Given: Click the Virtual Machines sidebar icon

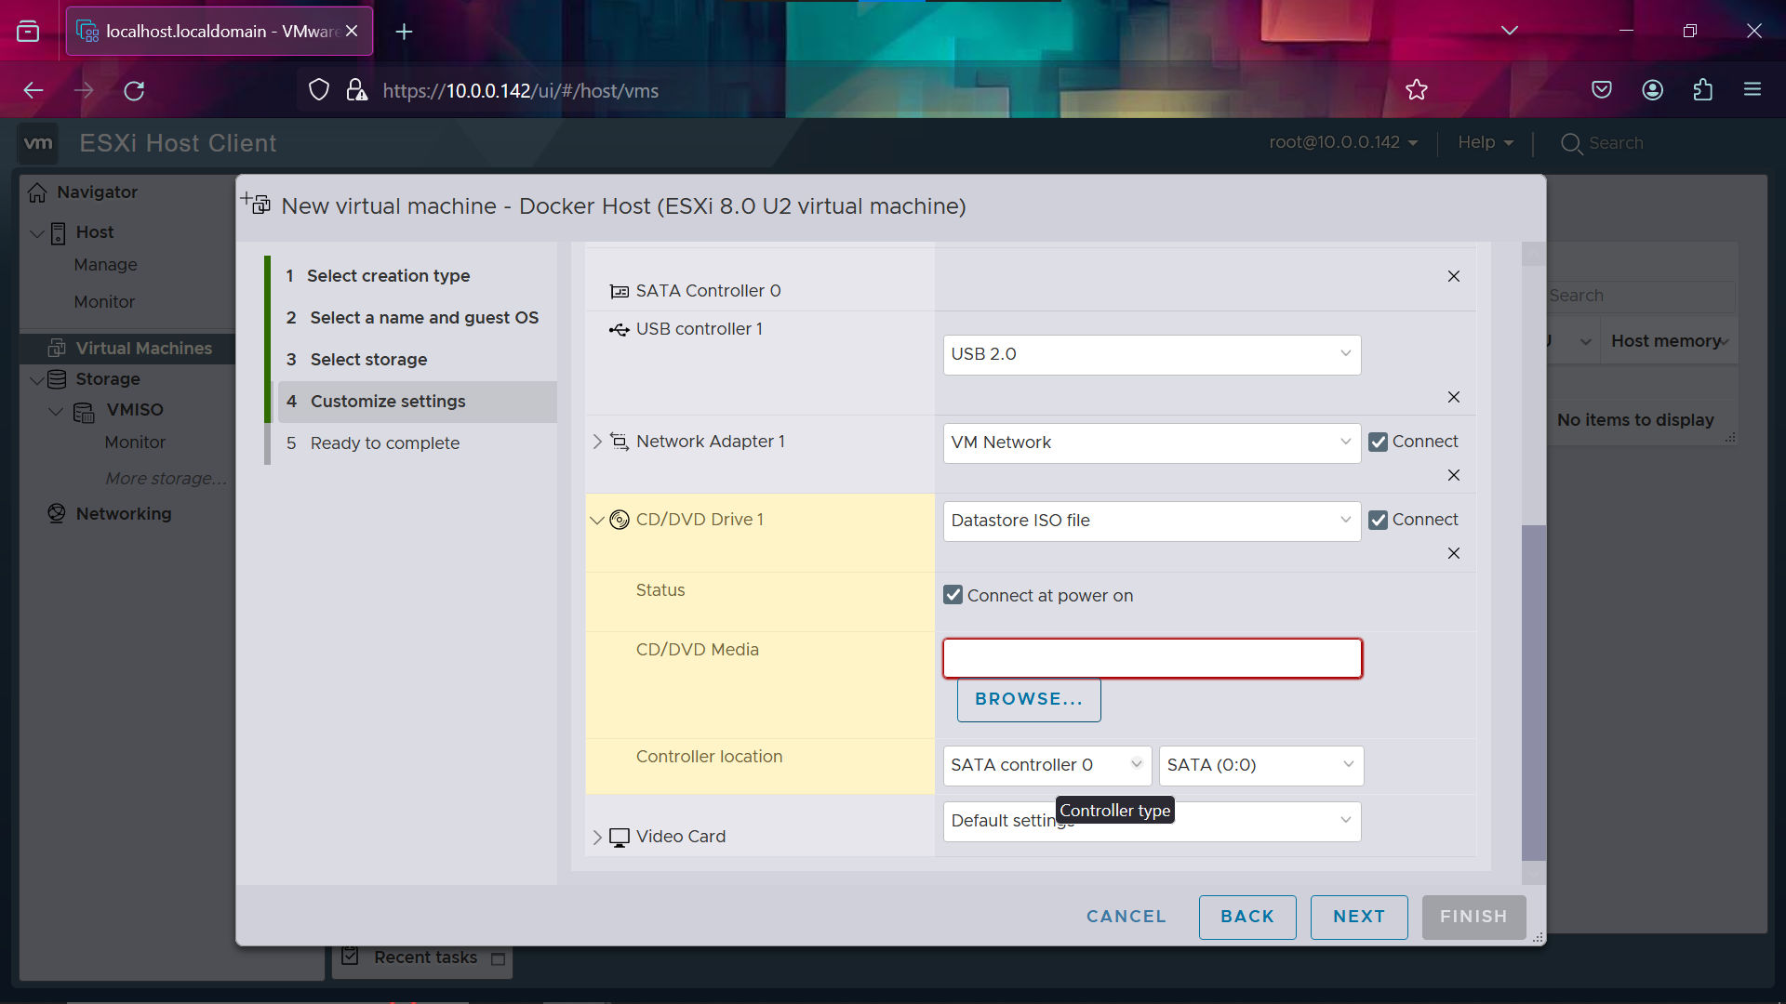Looking at the screenshot, I should pyautogui.click(x=57, y=347).
